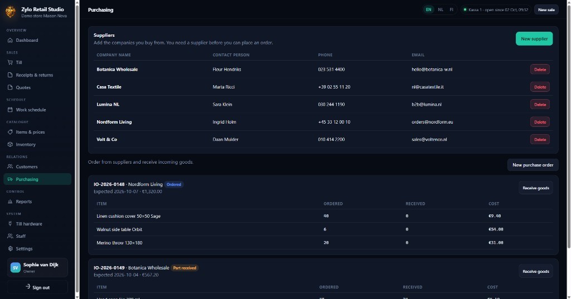Click the Sophie van Dijk user card
The image size is (571, 299).
37,268
